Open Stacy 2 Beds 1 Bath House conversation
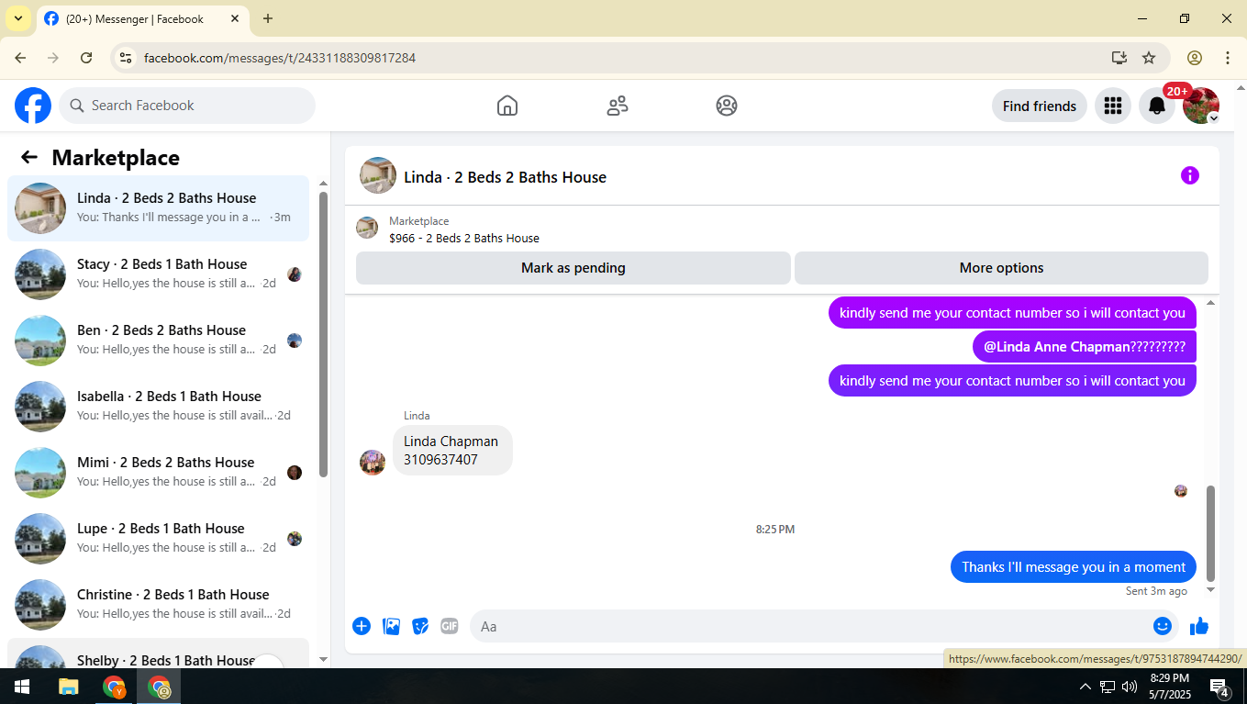1247x704 pixels. click(x=158, y=274)
